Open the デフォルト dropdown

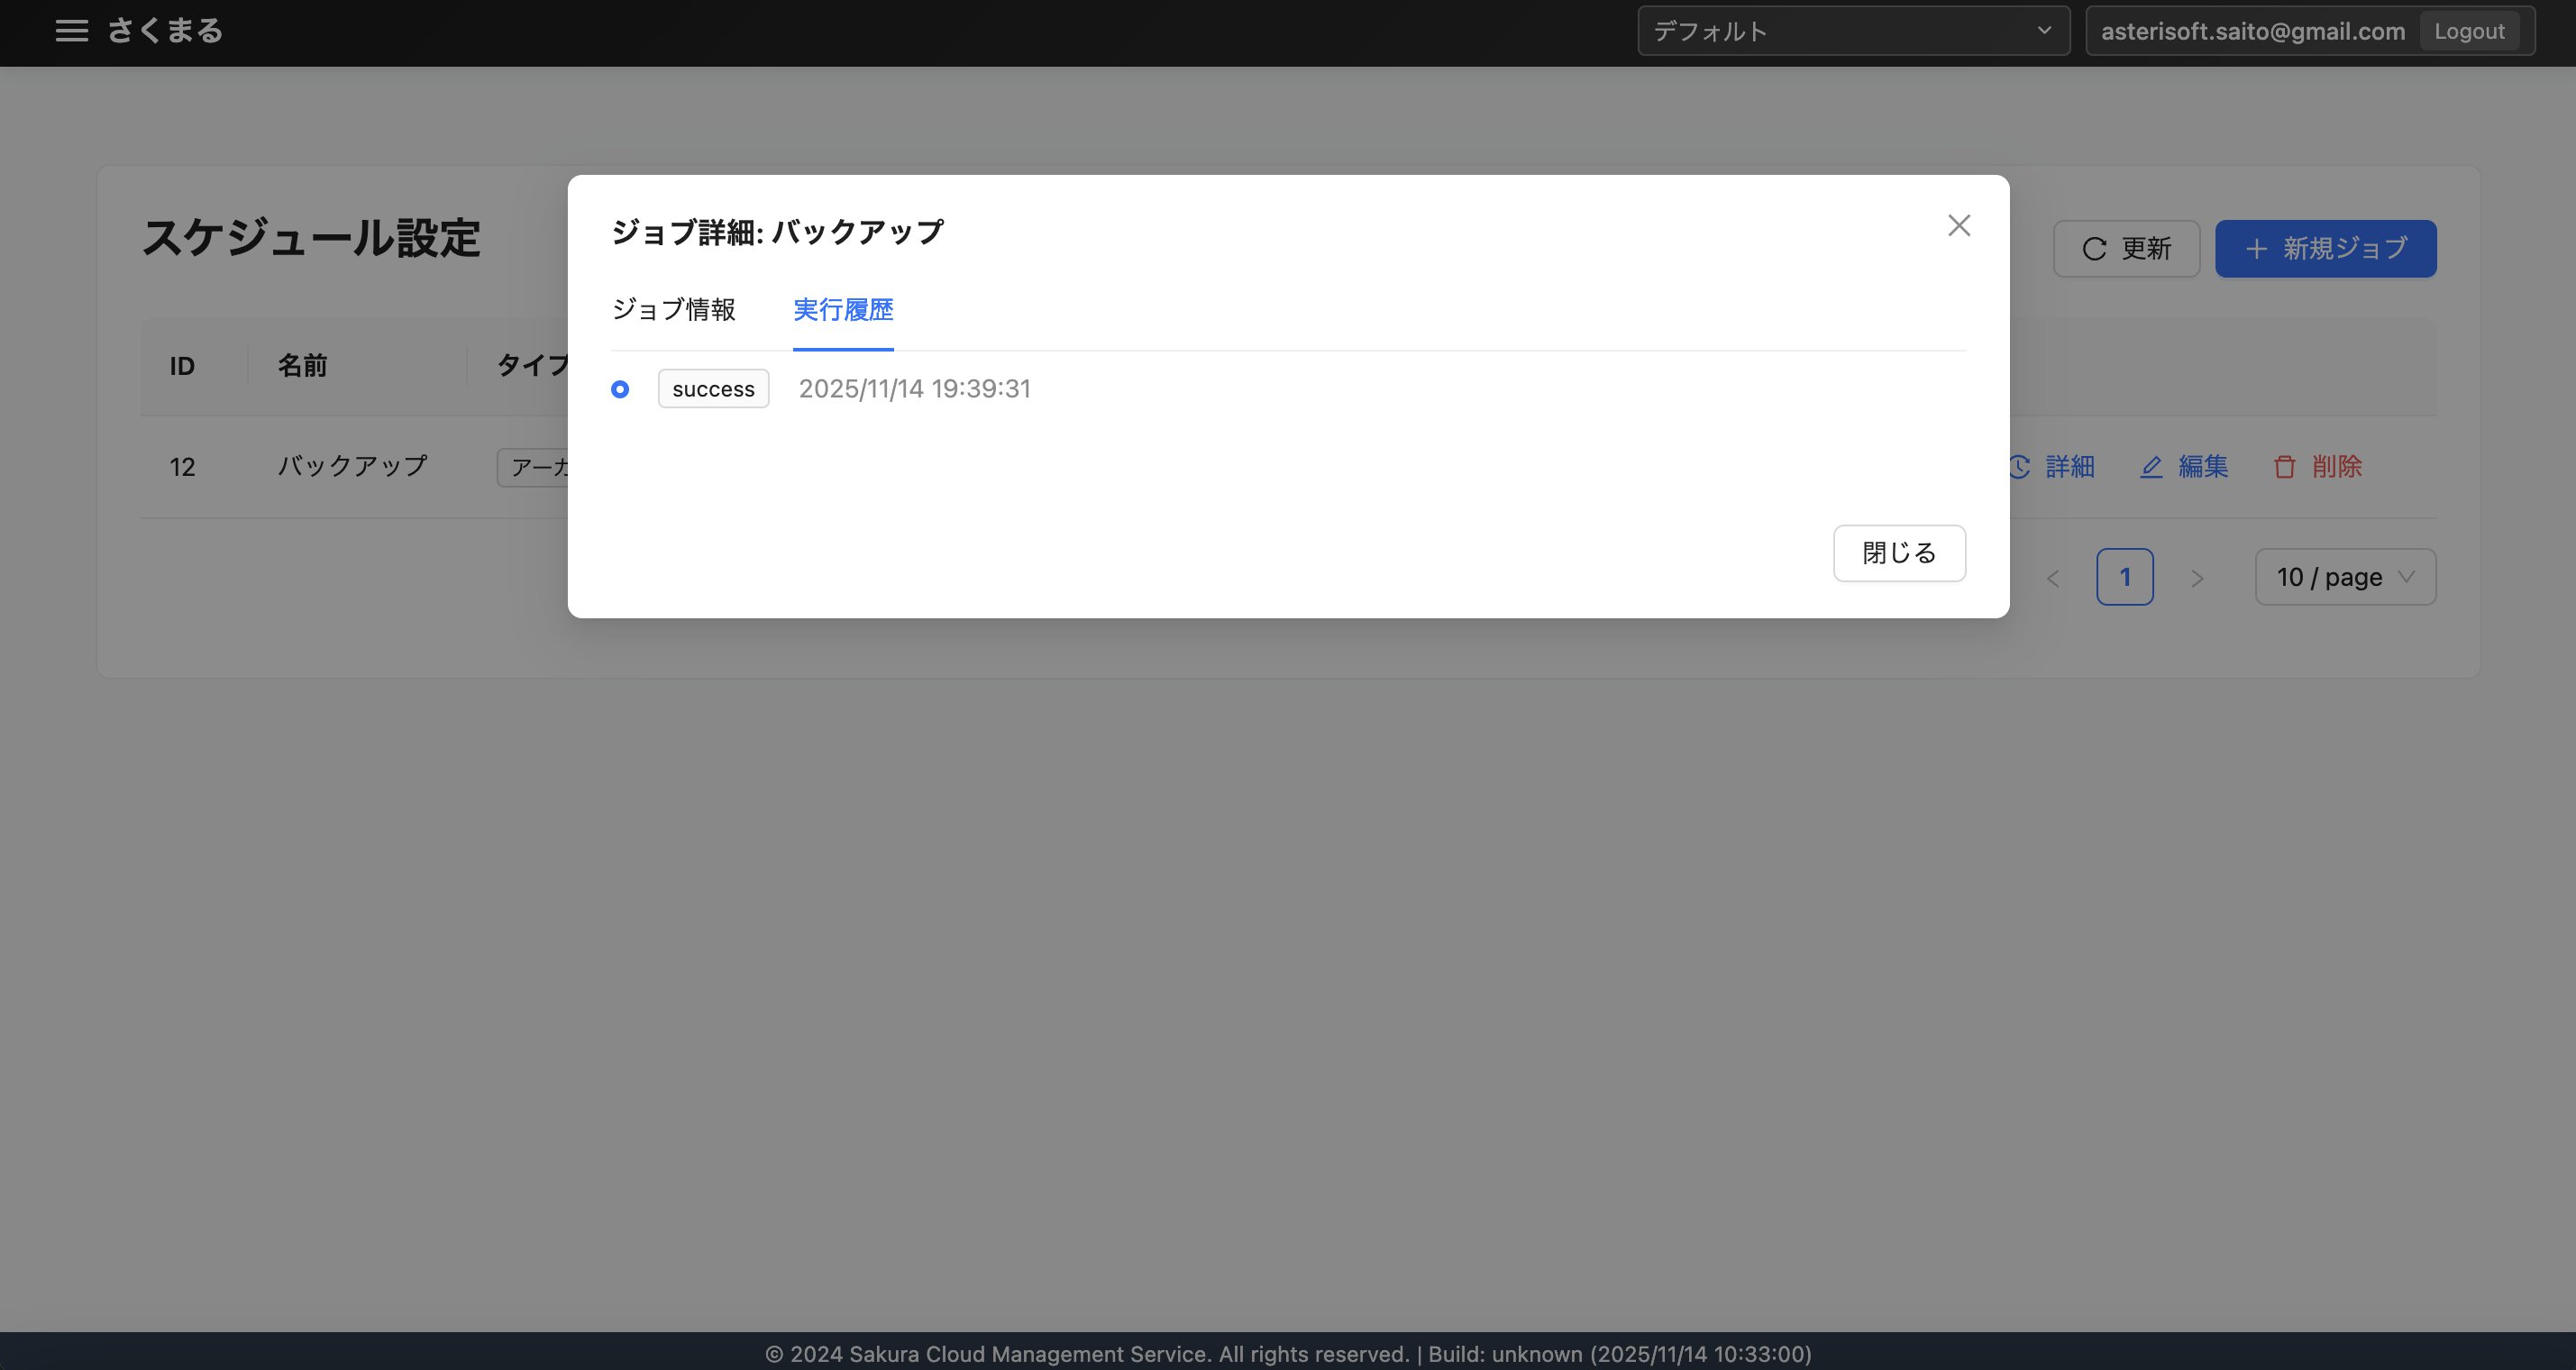tap(1853, 31)
